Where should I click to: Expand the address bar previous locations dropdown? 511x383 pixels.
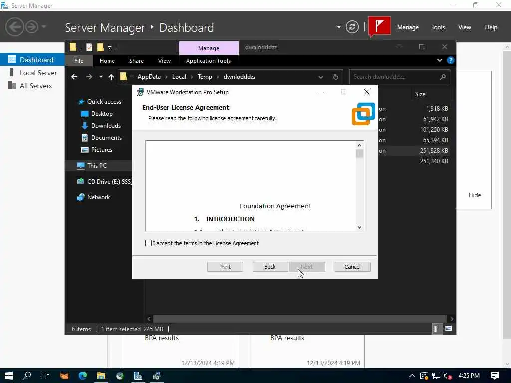click(x=321, y=77)
